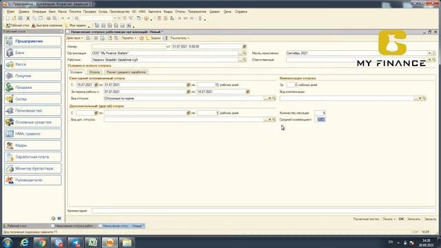
Task: Open the Перейти dropdown menu
Action: 129,38
